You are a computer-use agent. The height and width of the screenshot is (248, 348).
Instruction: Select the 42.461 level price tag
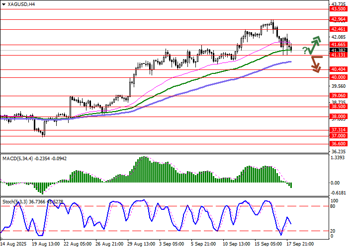tap(338, 29)
